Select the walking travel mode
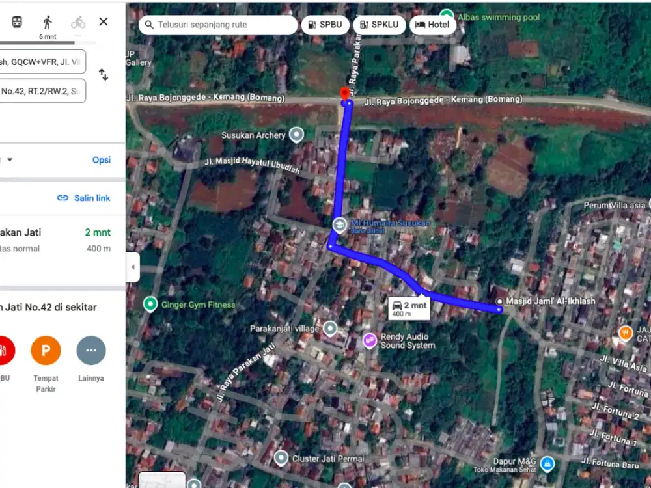Screen dimensions: 651x488 coord(47,22)
